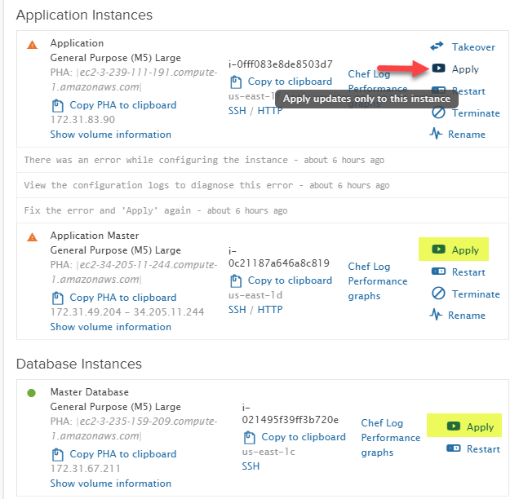The height and width of the screenshot is (499, 519).
Task: Click the Rename pulse icon for Application Master
Action: pyautogui.click(x=437, y=315)
